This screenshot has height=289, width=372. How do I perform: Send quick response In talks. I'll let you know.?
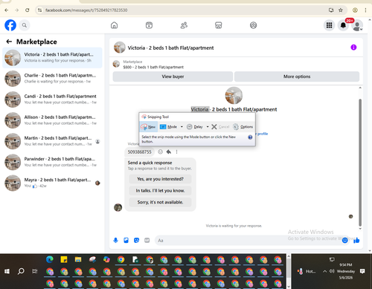pos(160,190)
